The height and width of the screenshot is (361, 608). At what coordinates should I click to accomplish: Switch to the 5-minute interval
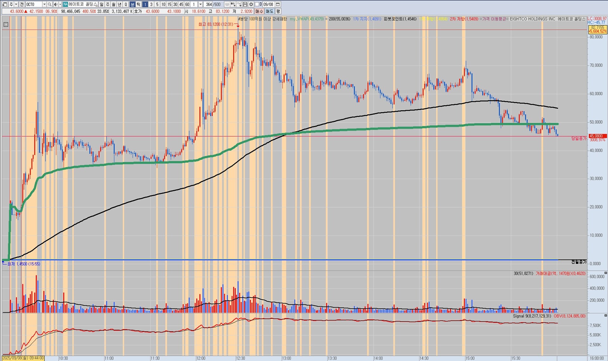(157, 4)
